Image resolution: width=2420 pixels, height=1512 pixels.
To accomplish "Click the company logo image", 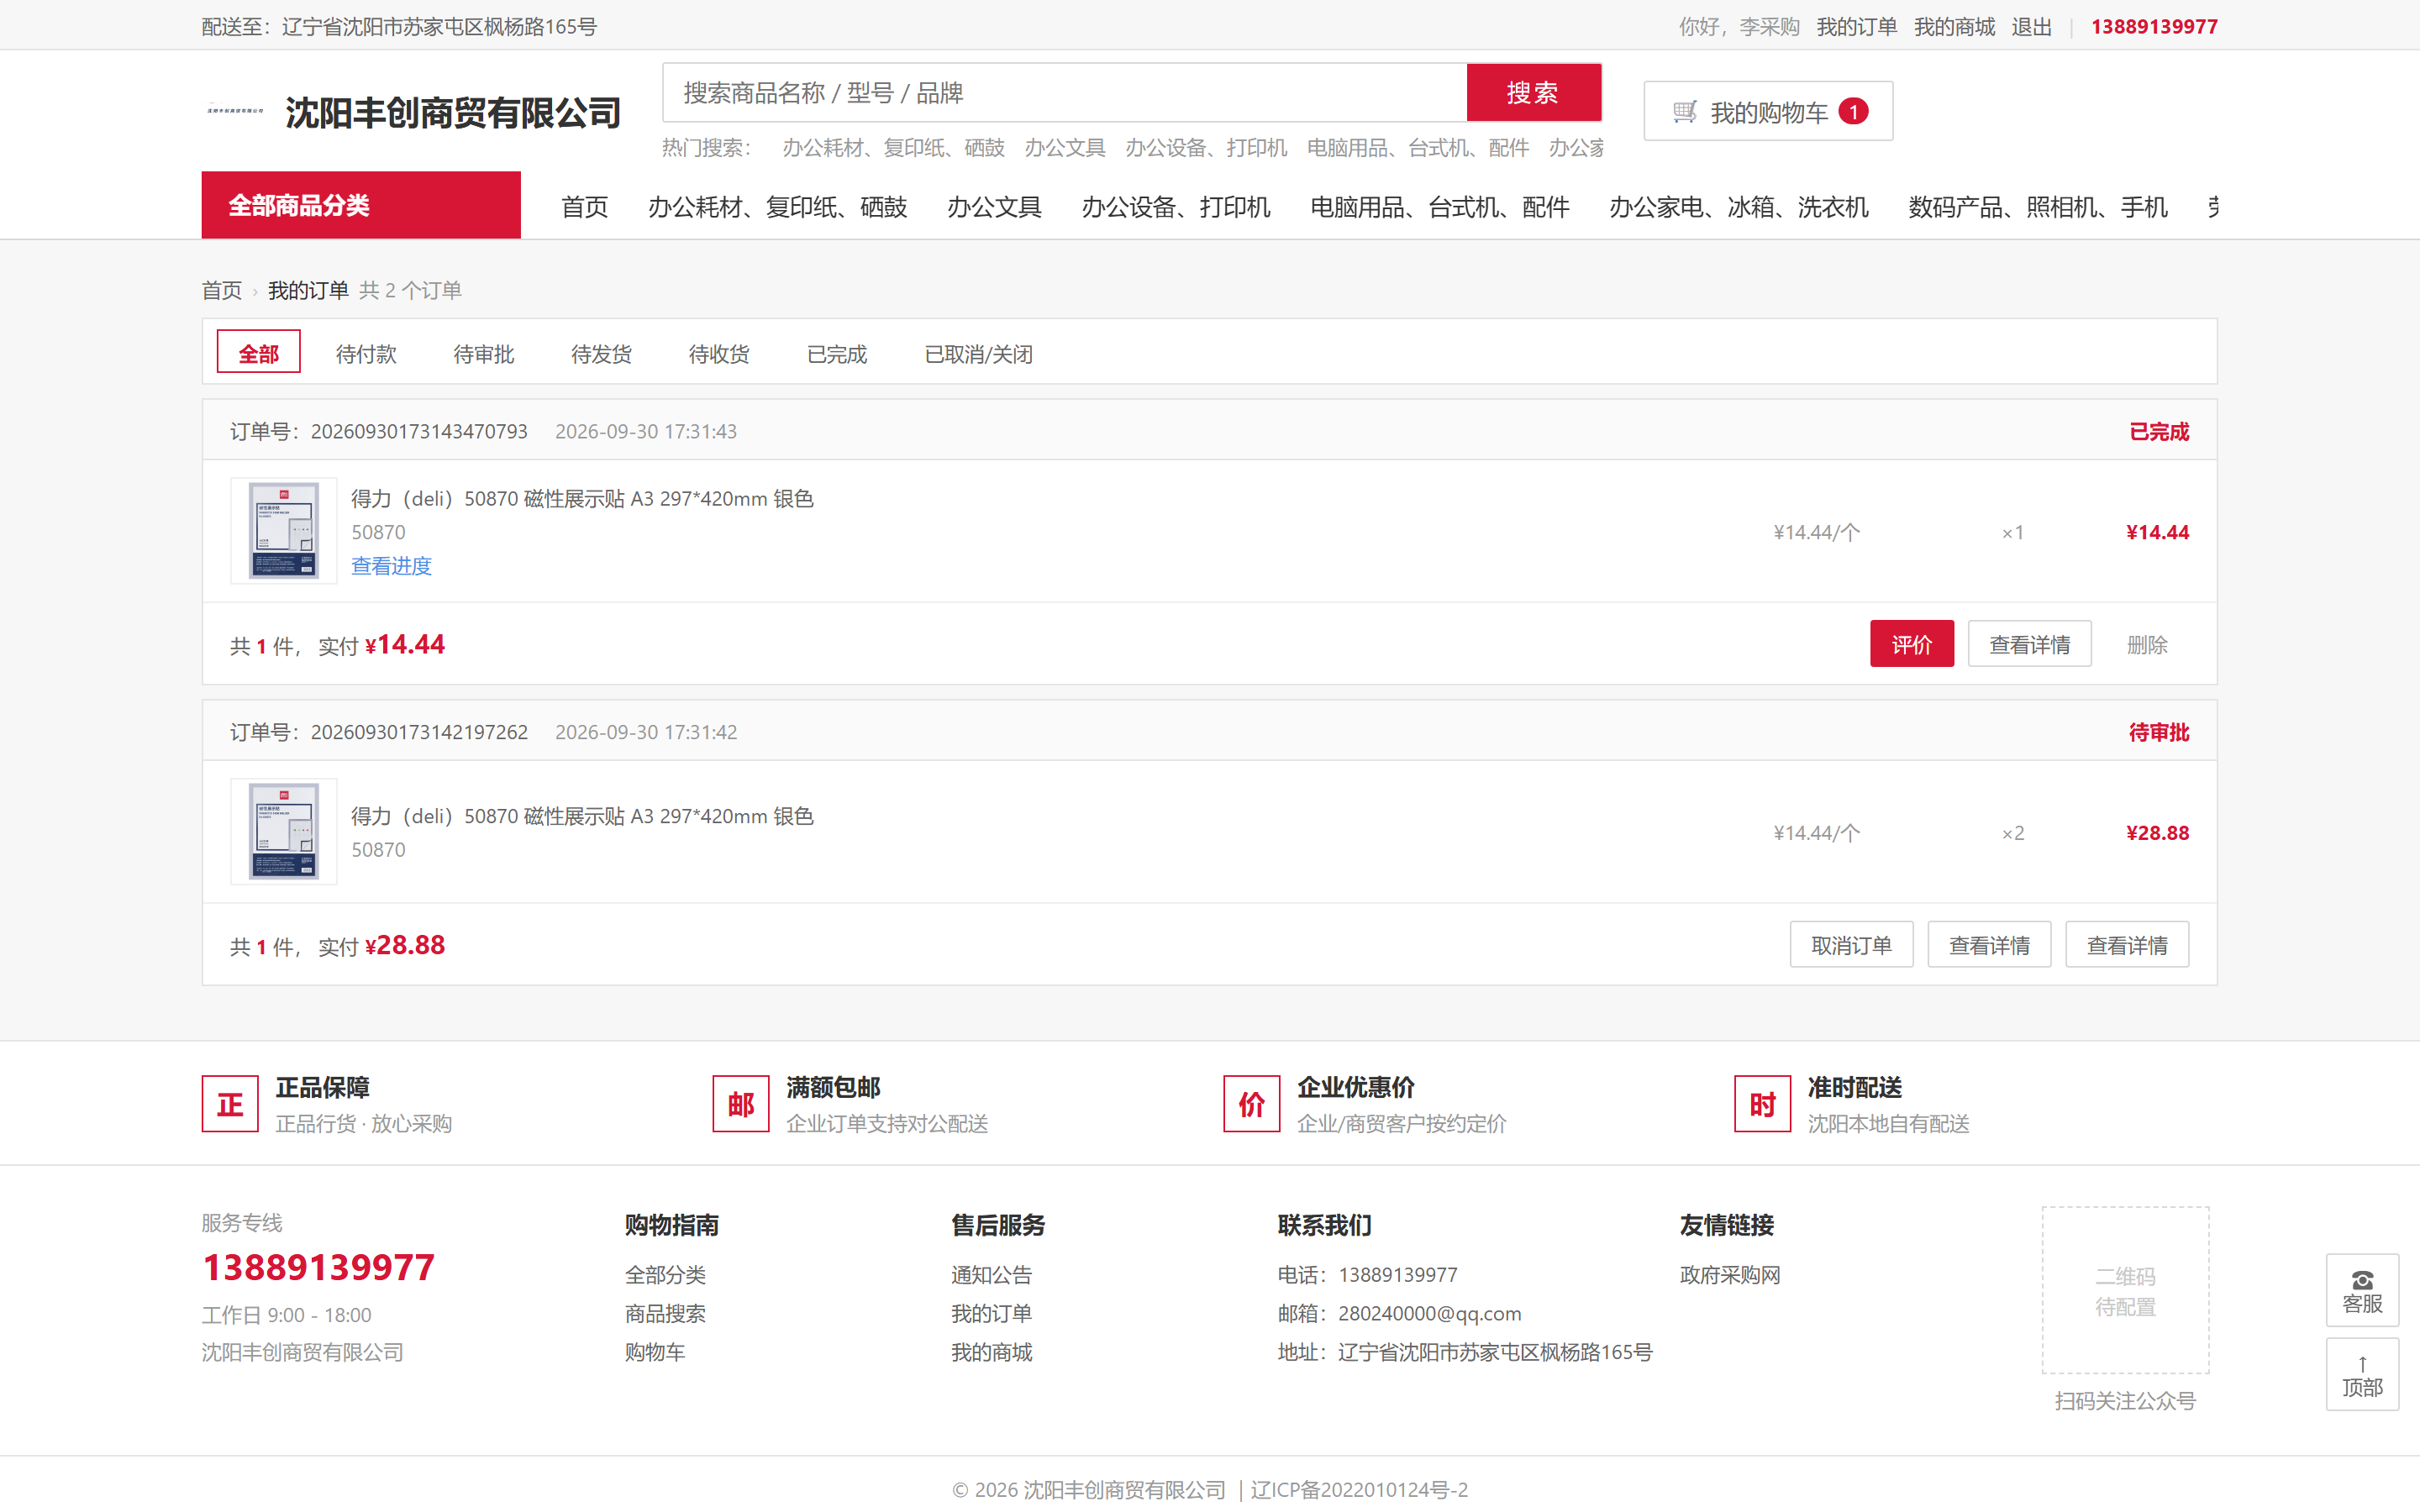I will coord(235,111).
